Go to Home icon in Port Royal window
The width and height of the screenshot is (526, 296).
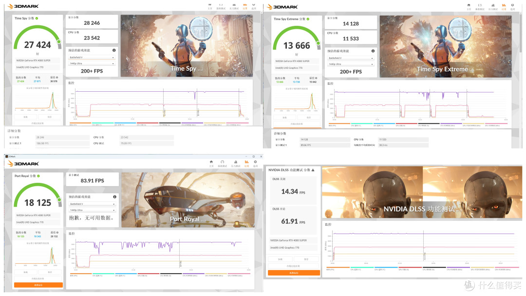[x=211, y=162]
